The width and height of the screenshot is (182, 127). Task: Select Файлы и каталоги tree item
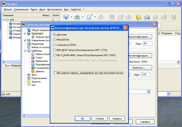(x=41, y=47)
